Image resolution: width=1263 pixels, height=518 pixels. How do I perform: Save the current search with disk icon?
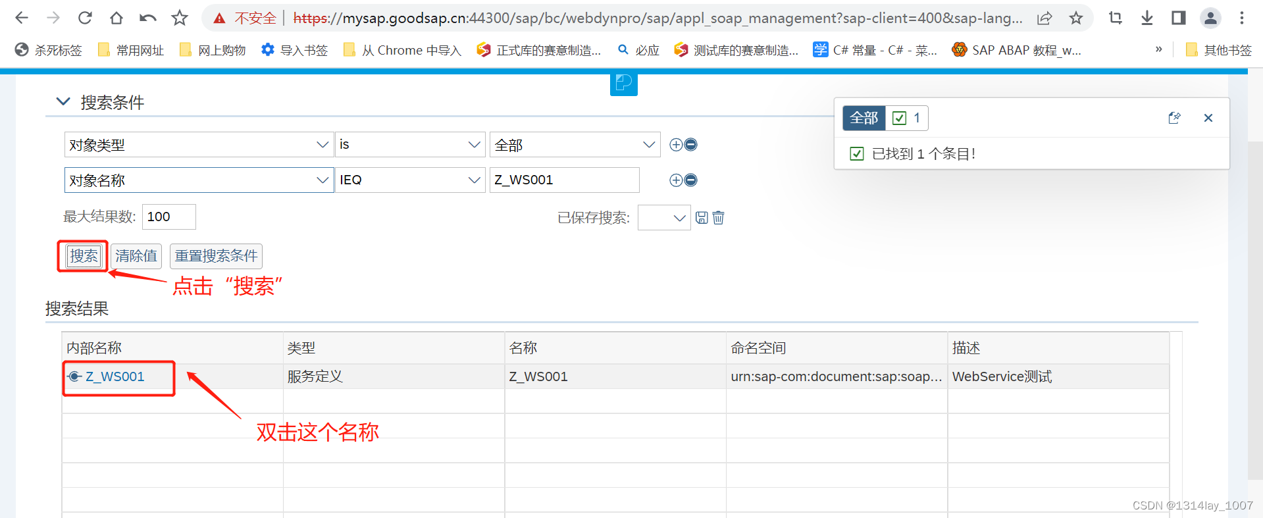702,218
